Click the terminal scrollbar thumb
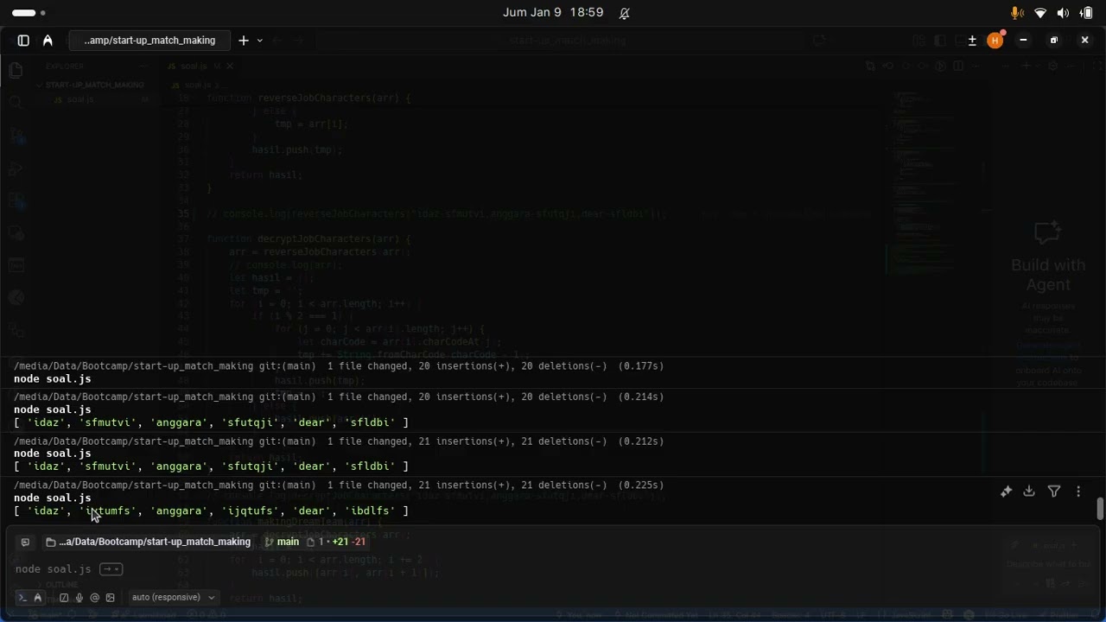 1100,509
